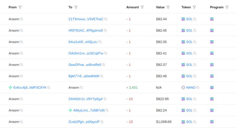
Task: Open the Amount column filter
Action: (142, 7)
